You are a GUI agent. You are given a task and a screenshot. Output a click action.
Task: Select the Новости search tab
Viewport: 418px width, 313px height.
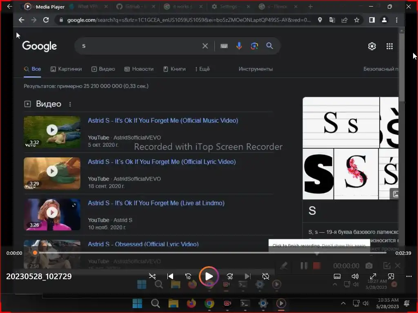[139, 69]
